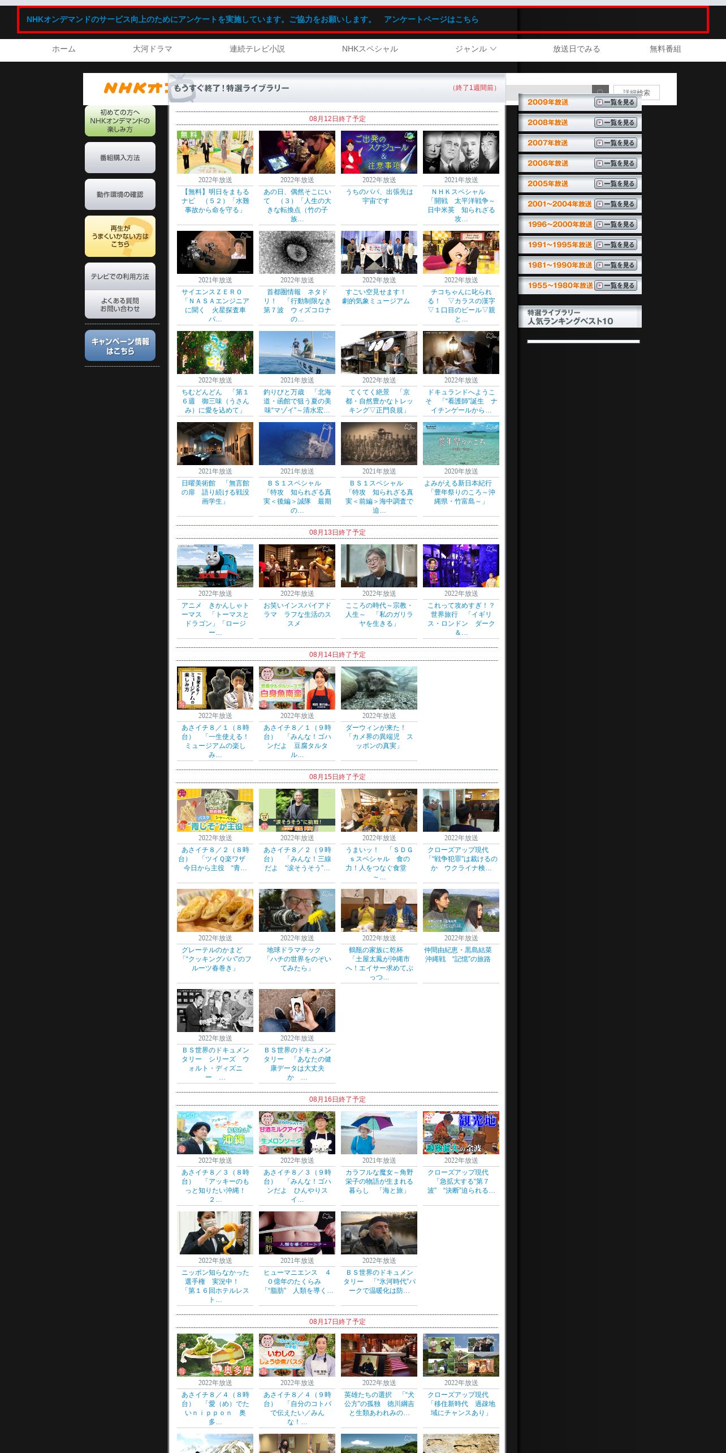Screen dimensions: 726x1453
Task: Open the うちのパパ、出張先は宇宙です thumbnail
Action: click(x=379, y=152)
